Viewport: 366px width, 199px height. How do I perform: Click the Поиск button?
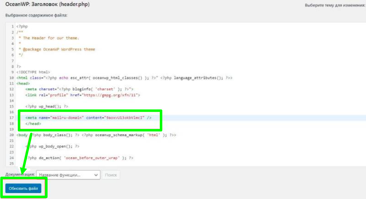pos(111,175)
